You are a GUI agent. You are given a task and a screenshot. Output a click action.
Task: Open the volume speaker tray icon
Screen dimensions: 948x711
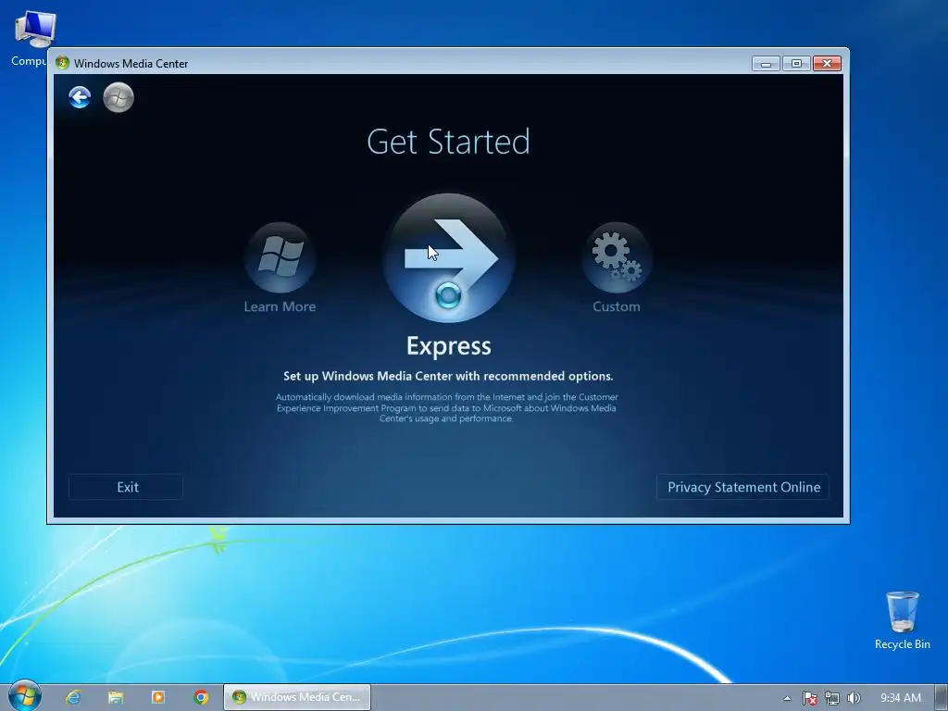tap(854, 698)
